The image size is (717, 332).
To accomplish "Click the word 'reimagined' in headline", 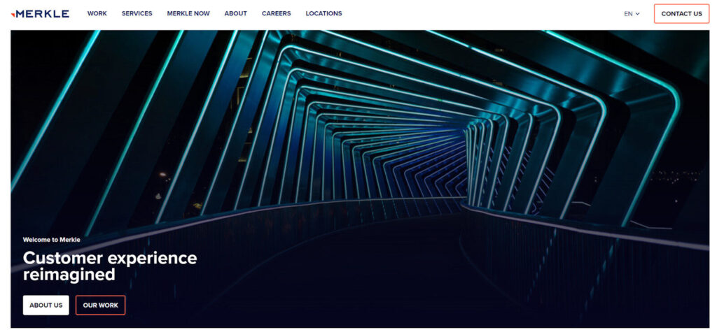I will point(69,275).
